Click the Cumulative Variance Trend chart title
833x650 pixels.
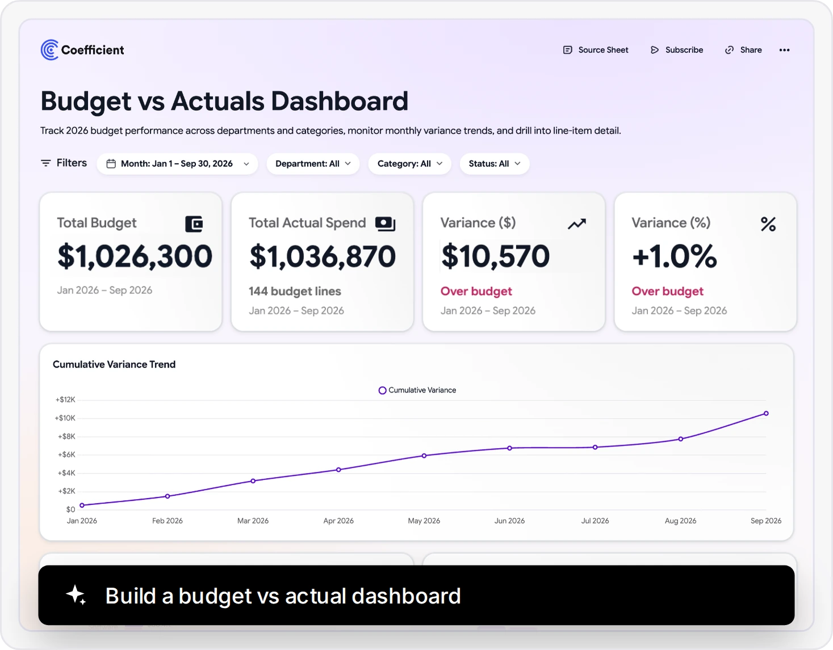114,364
